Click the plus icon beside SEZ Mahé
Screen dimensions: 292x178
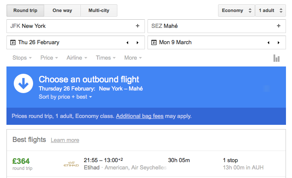point(279,26)
